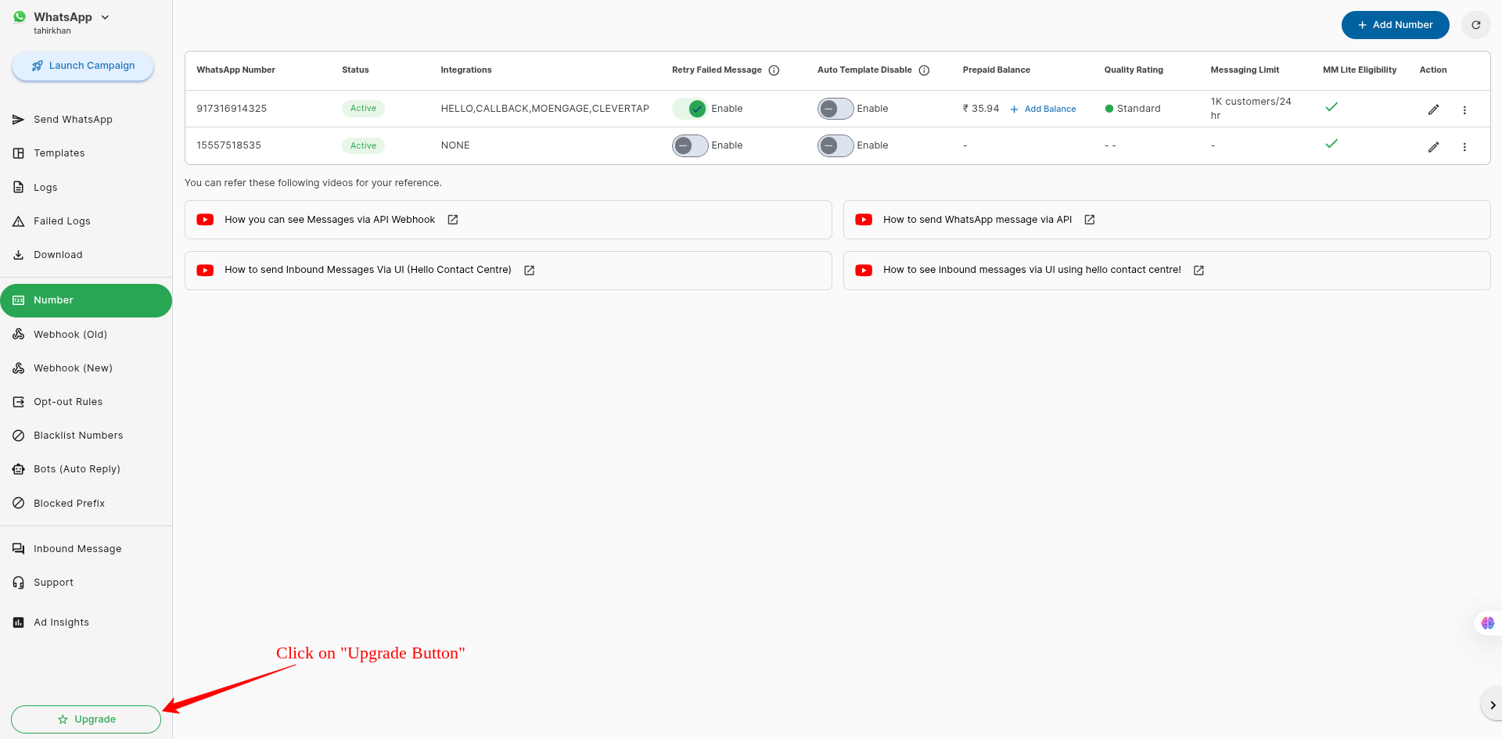Click YouTube icon for Send Inbound Messages video
The image size is (1502, 739).
click(x=205, y=271)
